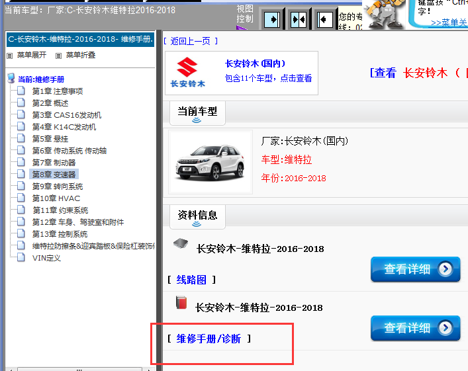Select highlighted chapter 第8章 变速器
The height and width of the screenshot is (371, 468).
point(54,174)
